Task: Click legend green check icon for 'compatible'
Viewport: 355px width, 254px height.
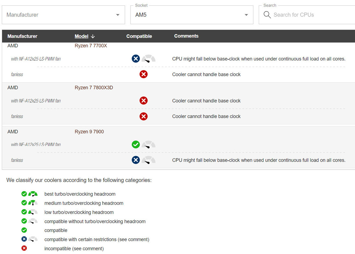Action: 24,230
